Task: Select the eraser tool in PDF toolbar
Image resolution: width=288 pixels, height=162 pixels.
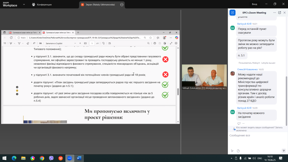Action: pos(28,43)
